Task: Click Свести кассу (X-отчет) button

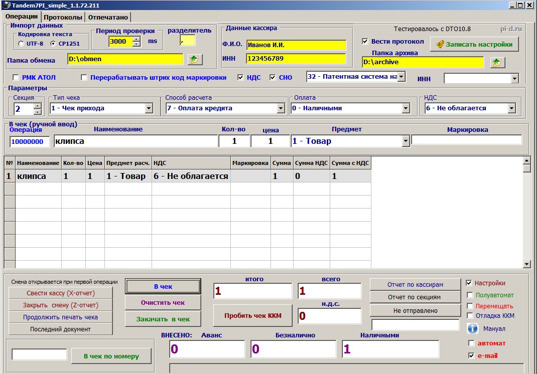Action: [61, 293]
